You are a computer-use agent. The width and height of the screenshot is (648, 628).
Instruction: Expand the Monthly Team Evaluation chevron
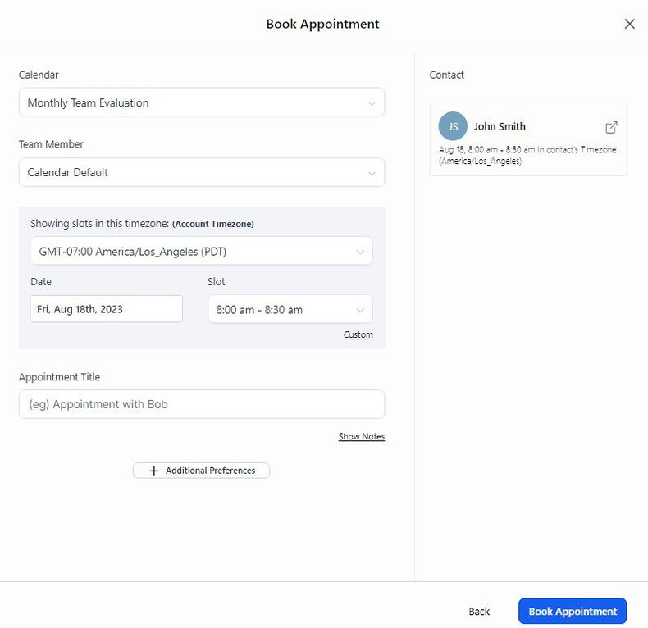tap(372, 103)
